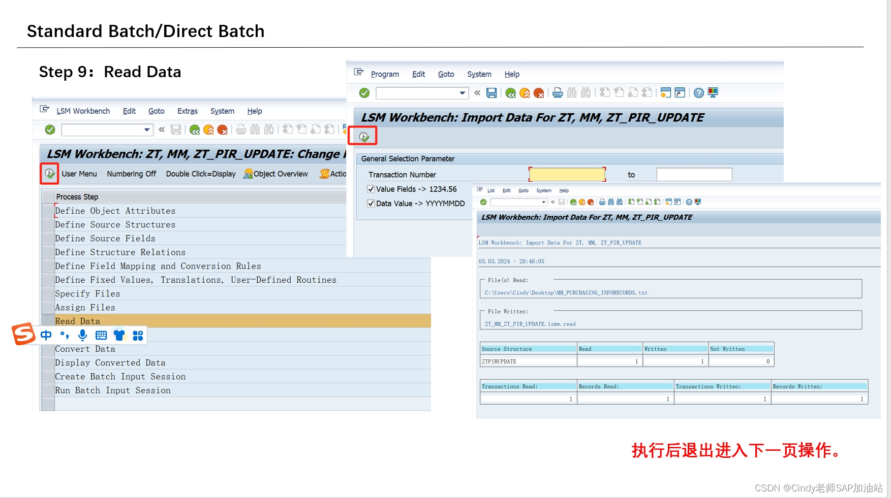Click the Program menu item

click(x=385, y=74)
